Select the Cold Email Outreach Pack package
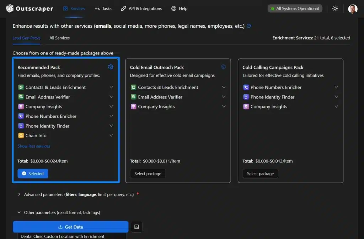This screenshot has width=364, height=239. click(x=148, y=174)
